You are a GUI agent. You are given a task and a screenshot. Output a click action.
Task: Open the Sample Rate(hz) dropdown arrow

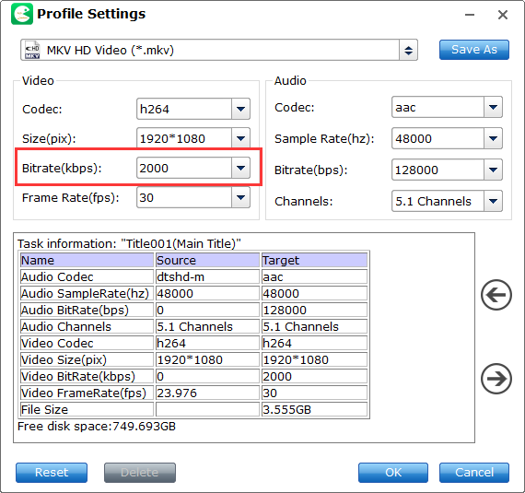(x=493, y=138)
